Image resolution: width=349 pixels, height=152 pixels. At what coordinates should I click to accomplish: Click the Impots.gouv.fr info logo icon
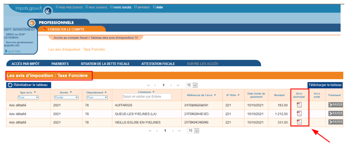tap(48, 10)
